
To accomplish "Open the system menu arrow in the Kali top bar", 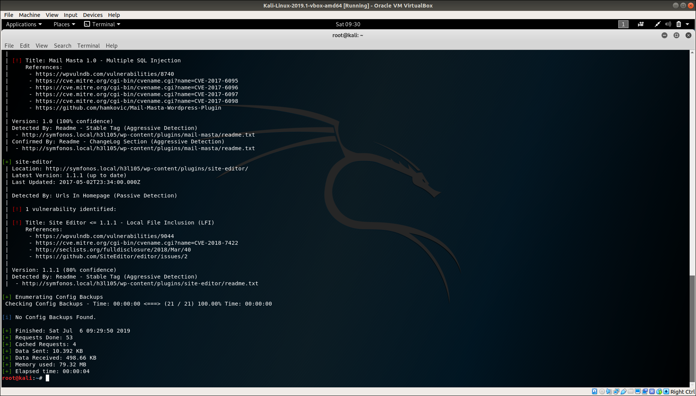I will pos(687,24).
